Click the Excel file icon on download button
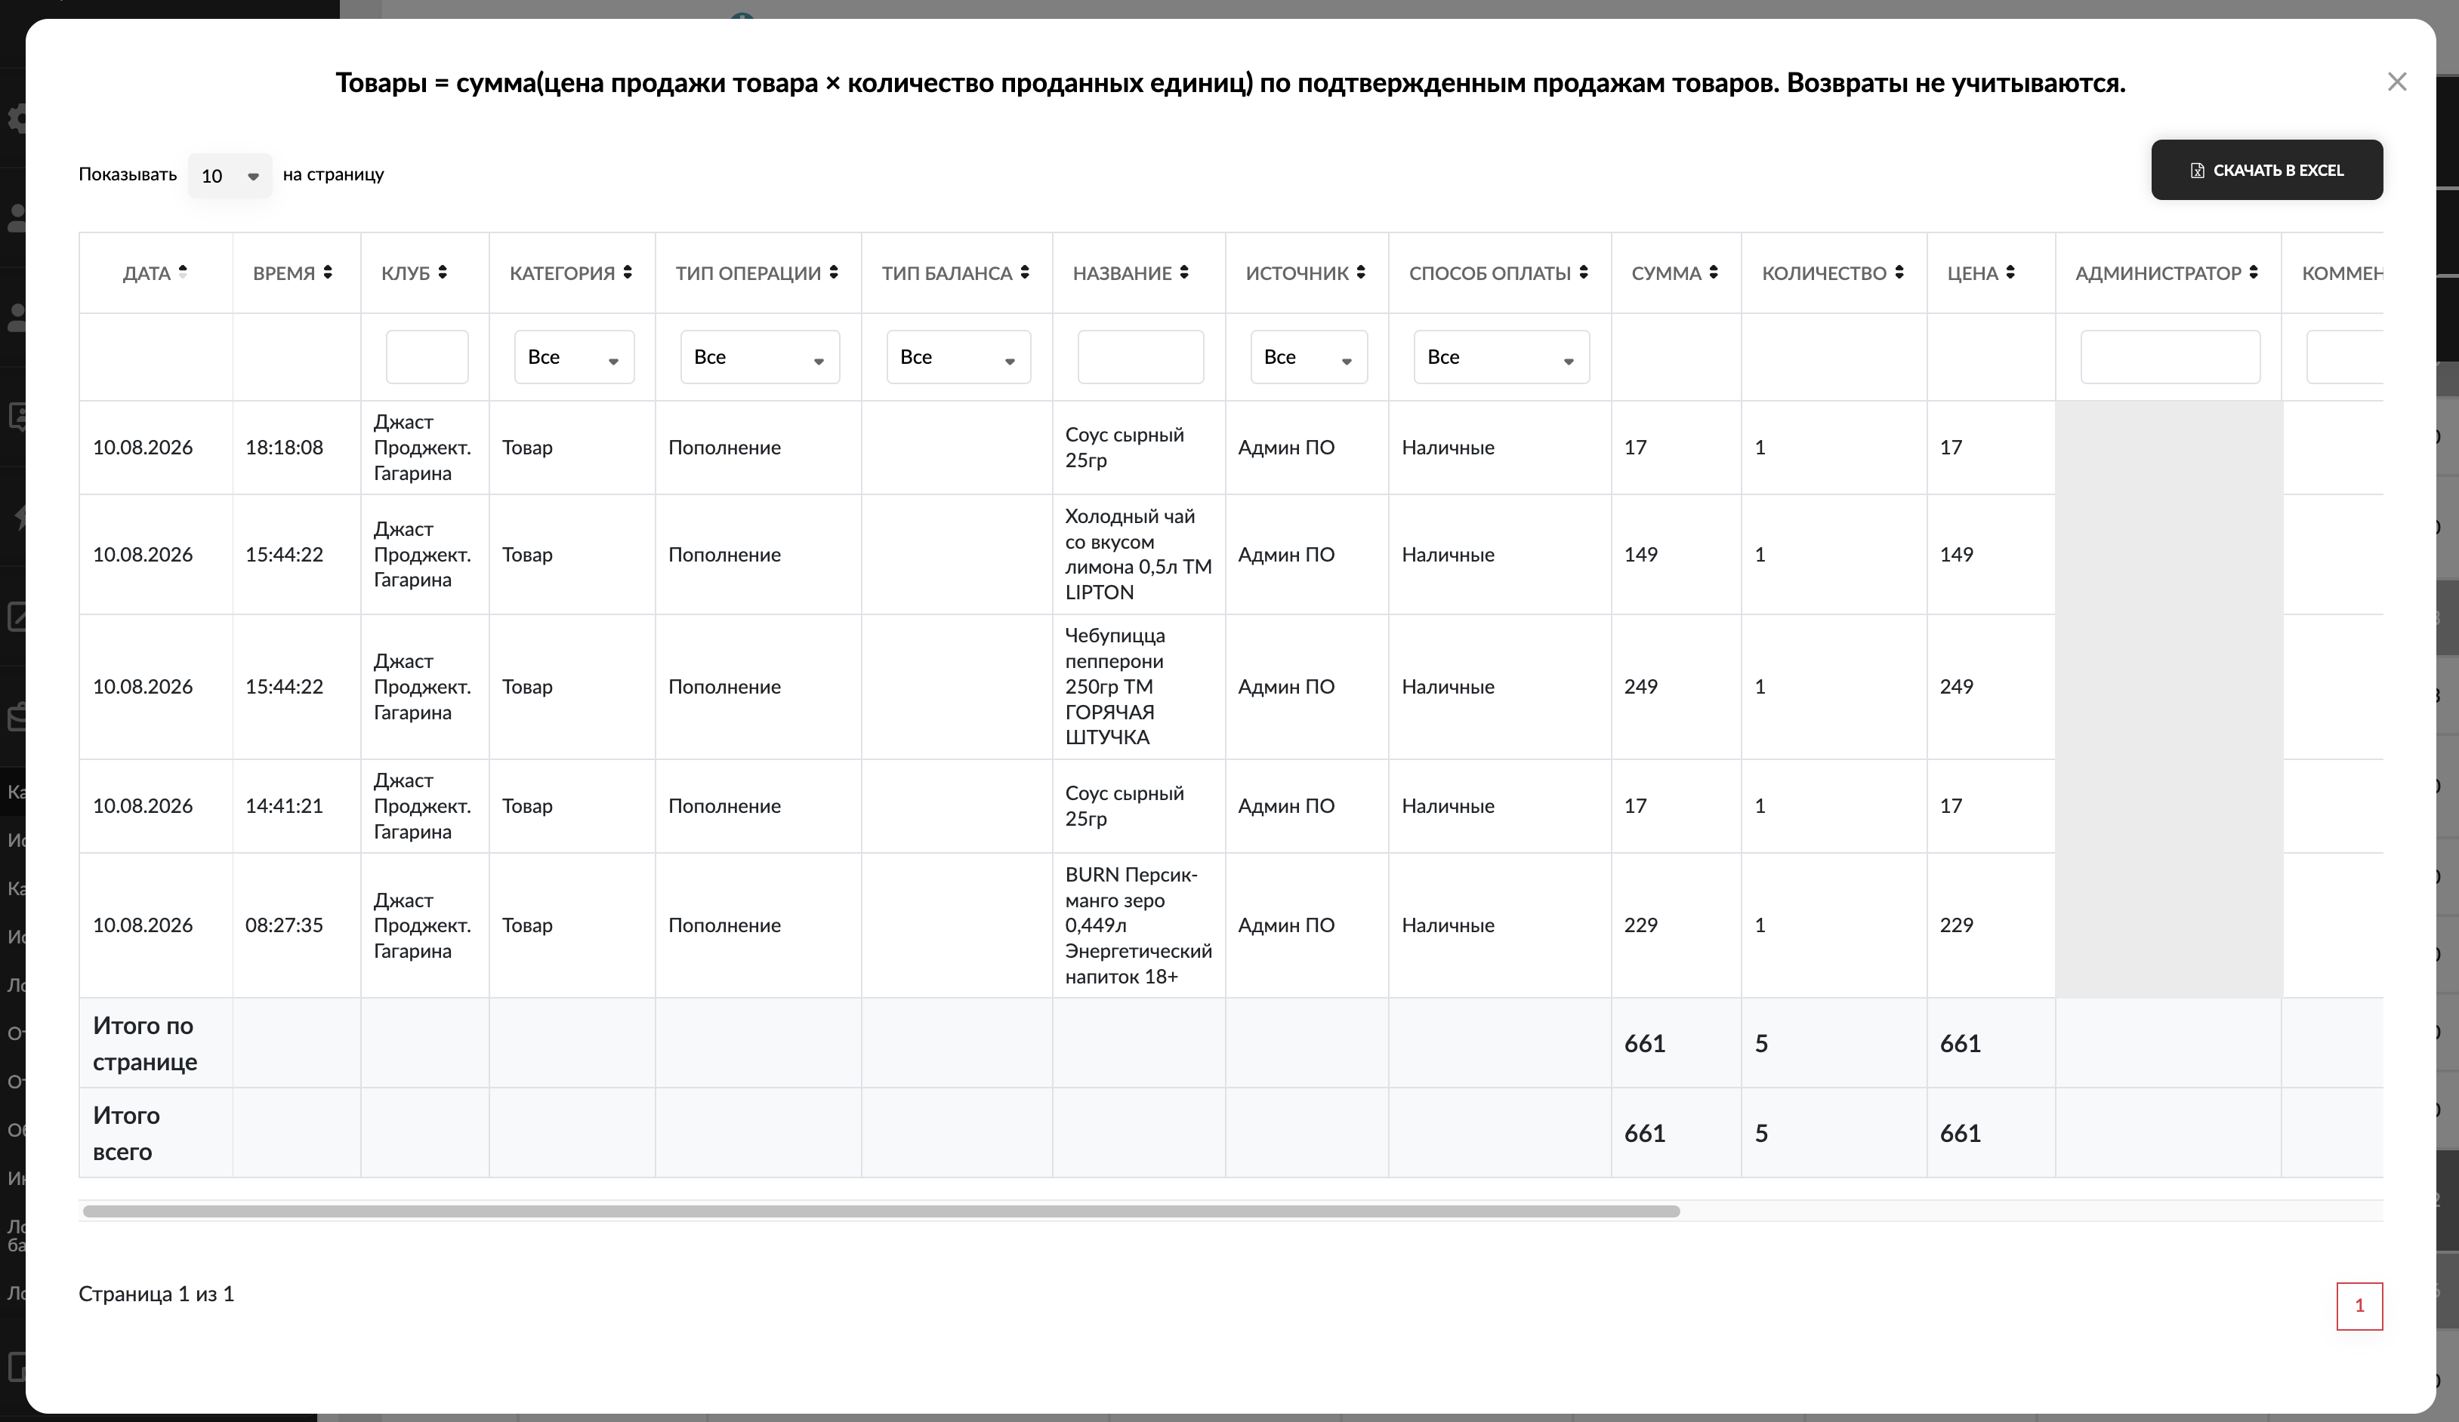The width and height of the screenshot is (2459, 1422). [x=2198, y=171]
